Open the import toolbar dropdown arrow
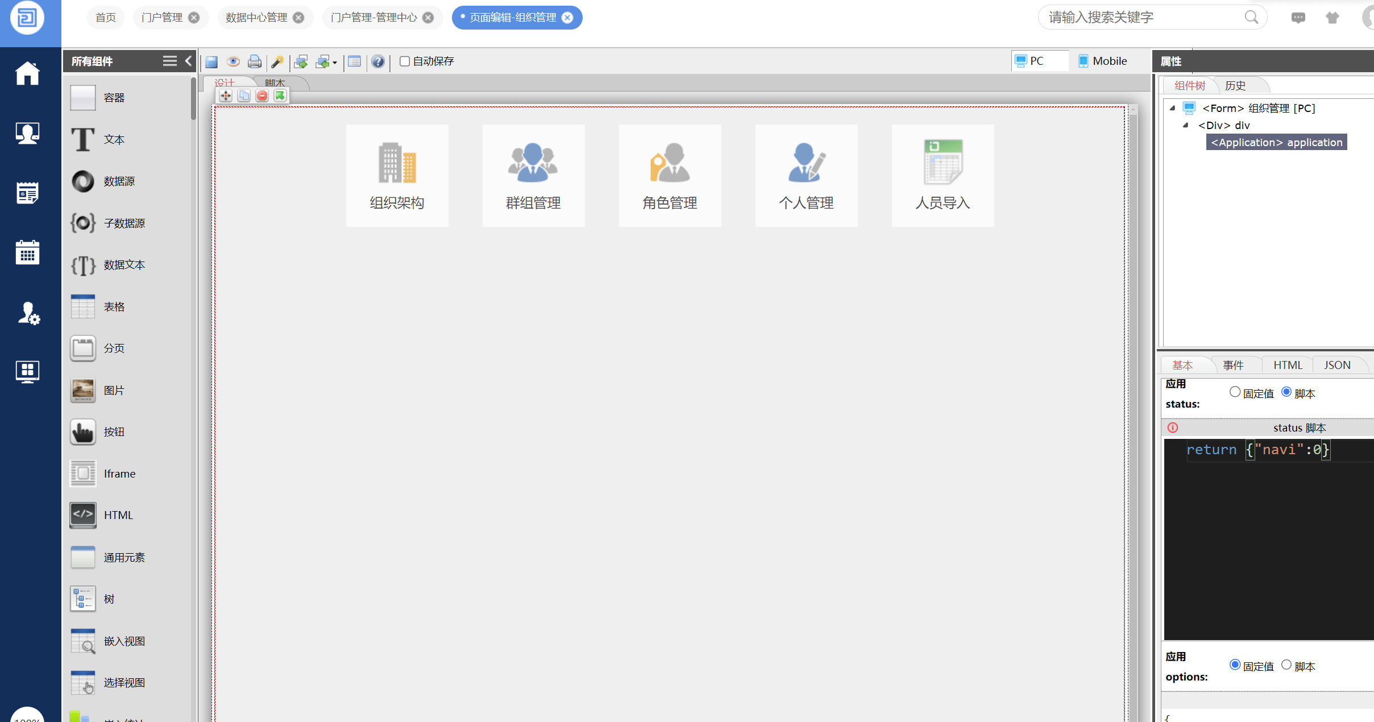Screen dimensions: 1374x722 coord(335,63)
